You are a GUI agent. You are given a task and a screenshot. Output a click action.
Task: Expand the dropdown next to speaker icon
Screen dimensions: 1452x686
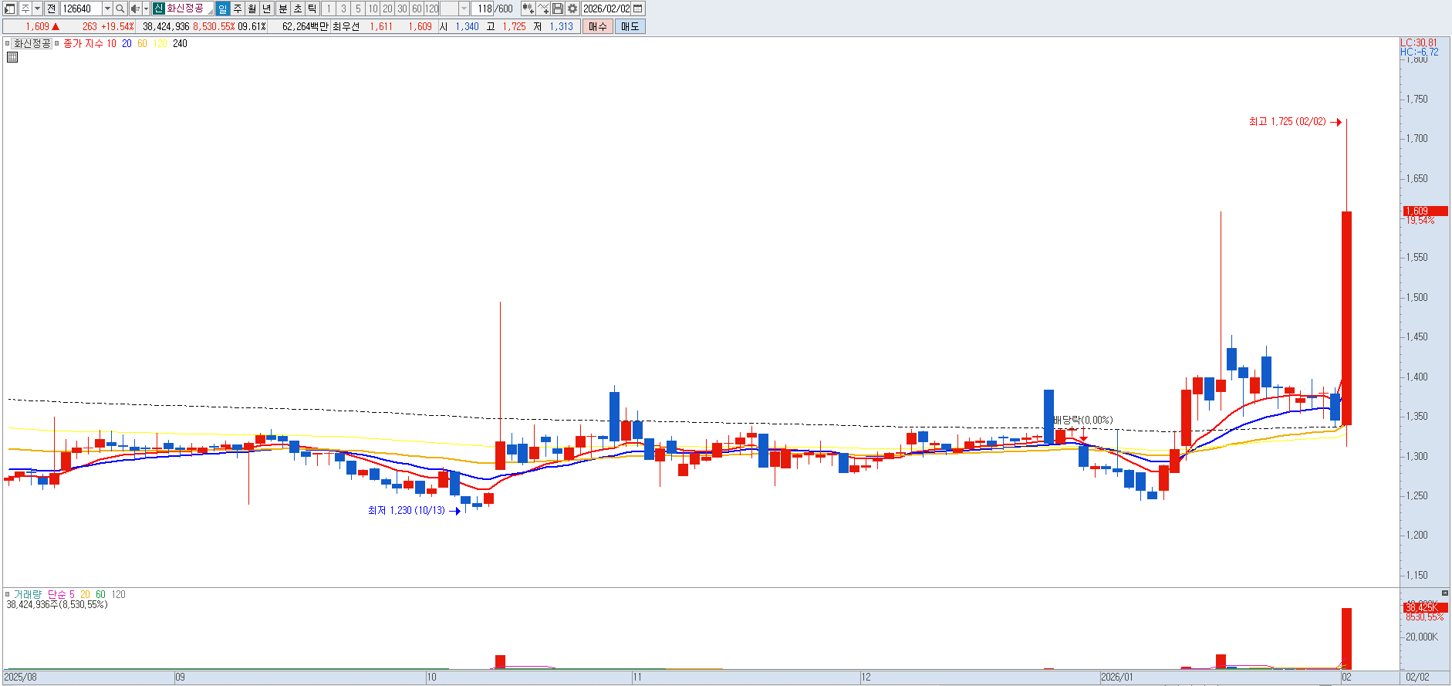point(146,8)
